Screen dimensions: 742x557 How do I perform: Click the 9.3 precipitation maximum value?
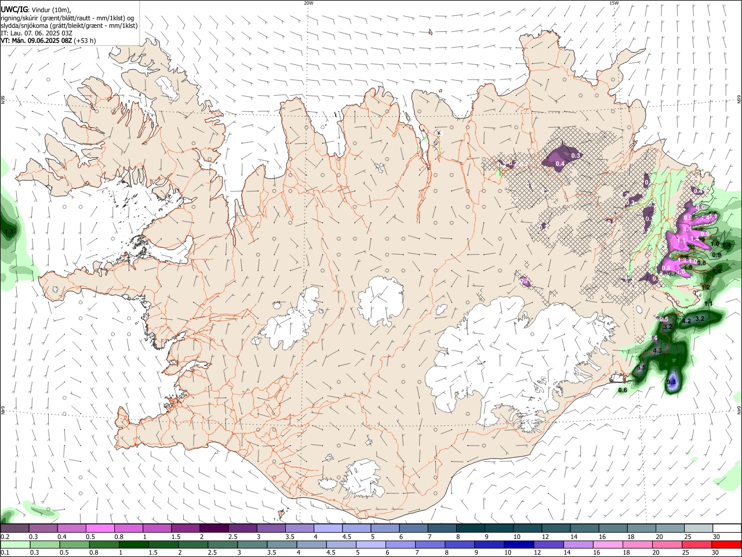click(672, 382)
